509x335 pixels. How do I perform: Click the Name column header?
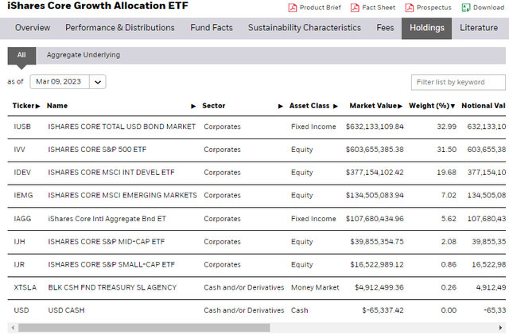(57, 106)
